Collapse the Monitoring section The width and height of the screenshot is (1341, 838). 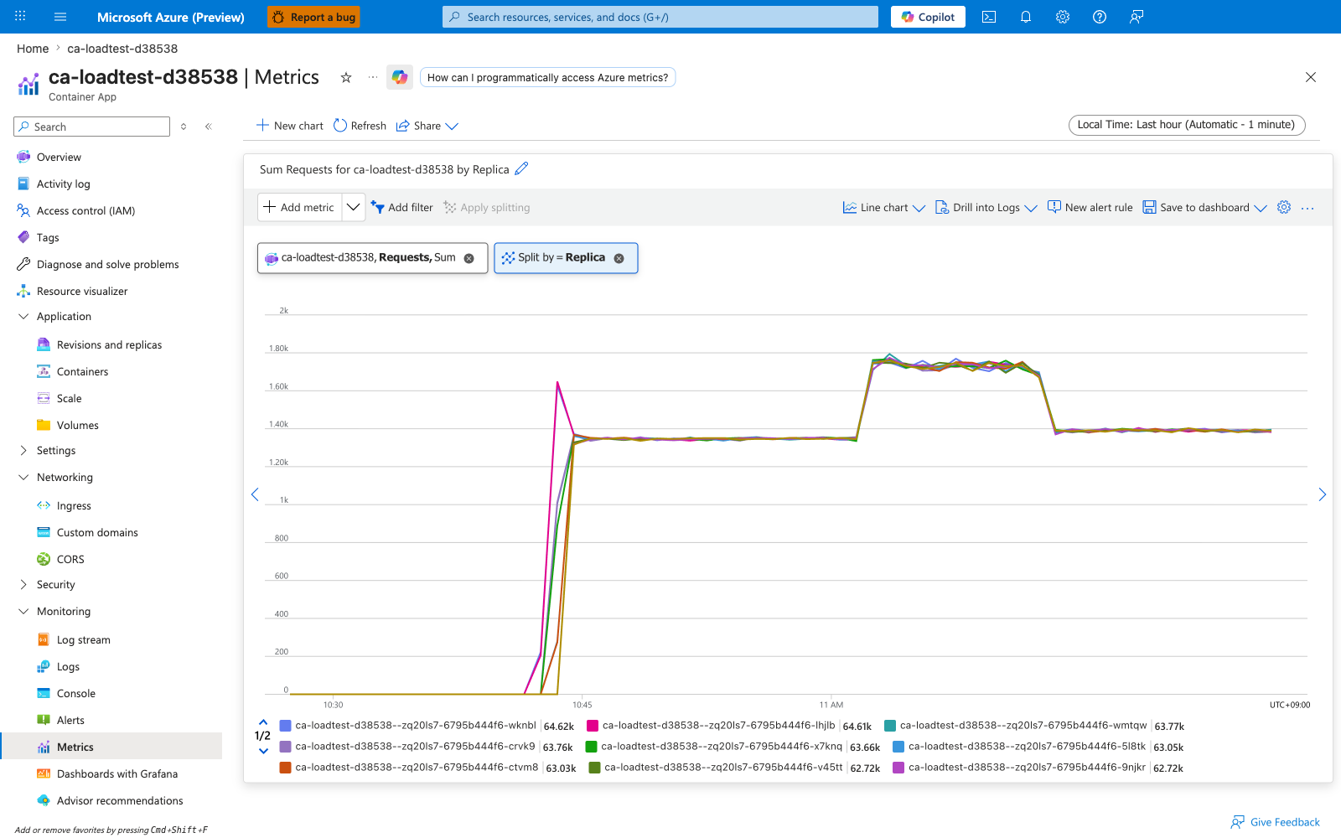tap(23, 612)
